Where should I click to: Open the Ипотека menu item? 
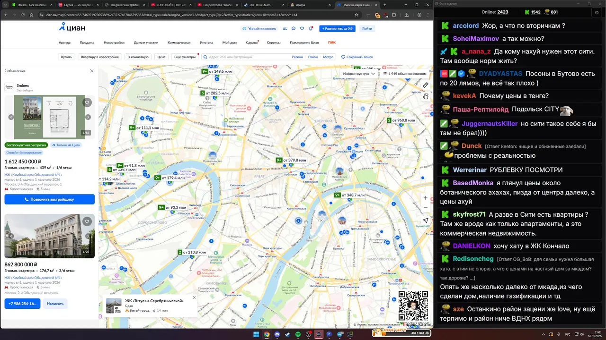[206, 42]
